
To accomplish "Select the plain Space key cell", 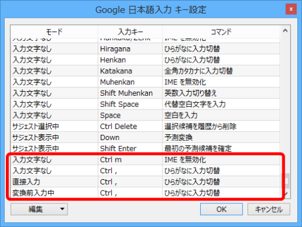I will [x=130, y=115].
